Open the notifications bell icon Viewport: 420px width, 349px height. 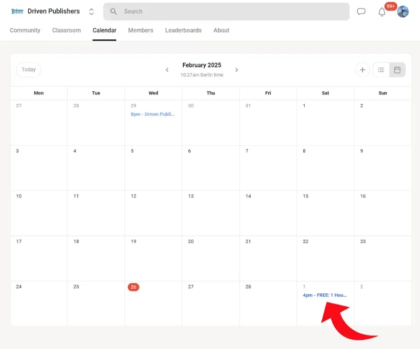tap(382, 12)
